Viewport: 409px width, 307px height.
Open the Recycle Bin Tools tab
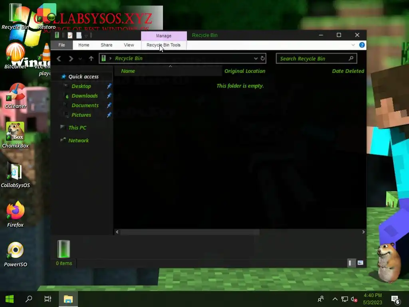click(x=163, y=45)
